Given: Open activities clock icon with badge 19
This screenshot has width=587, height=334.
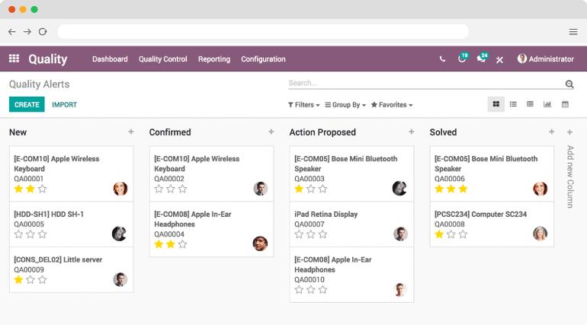Looking at the screenshot, I should pos(463,58).
